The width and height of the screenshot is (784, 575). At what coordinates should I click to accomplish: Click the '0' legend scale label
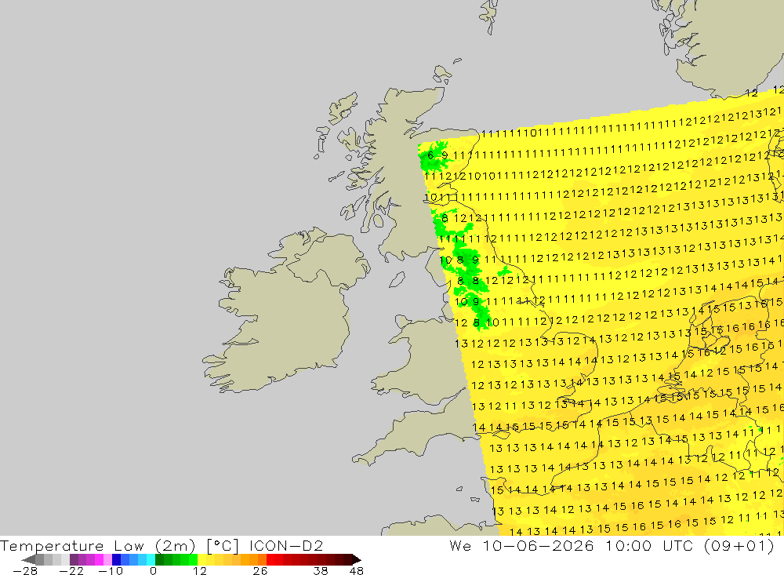[153, 571]
